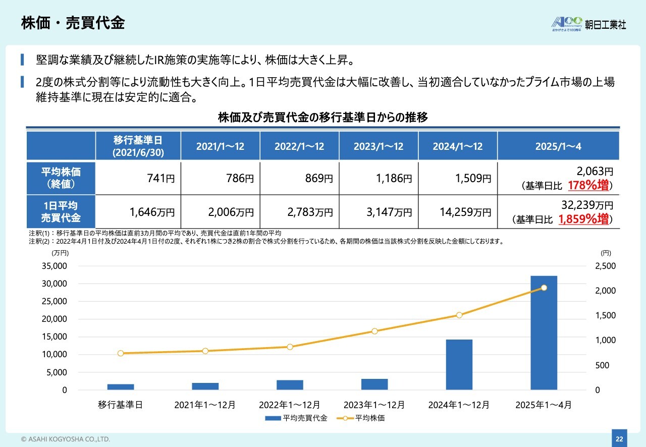
Task: Click the 2025/1～4 table column header
Action: (x=558, y=146)
